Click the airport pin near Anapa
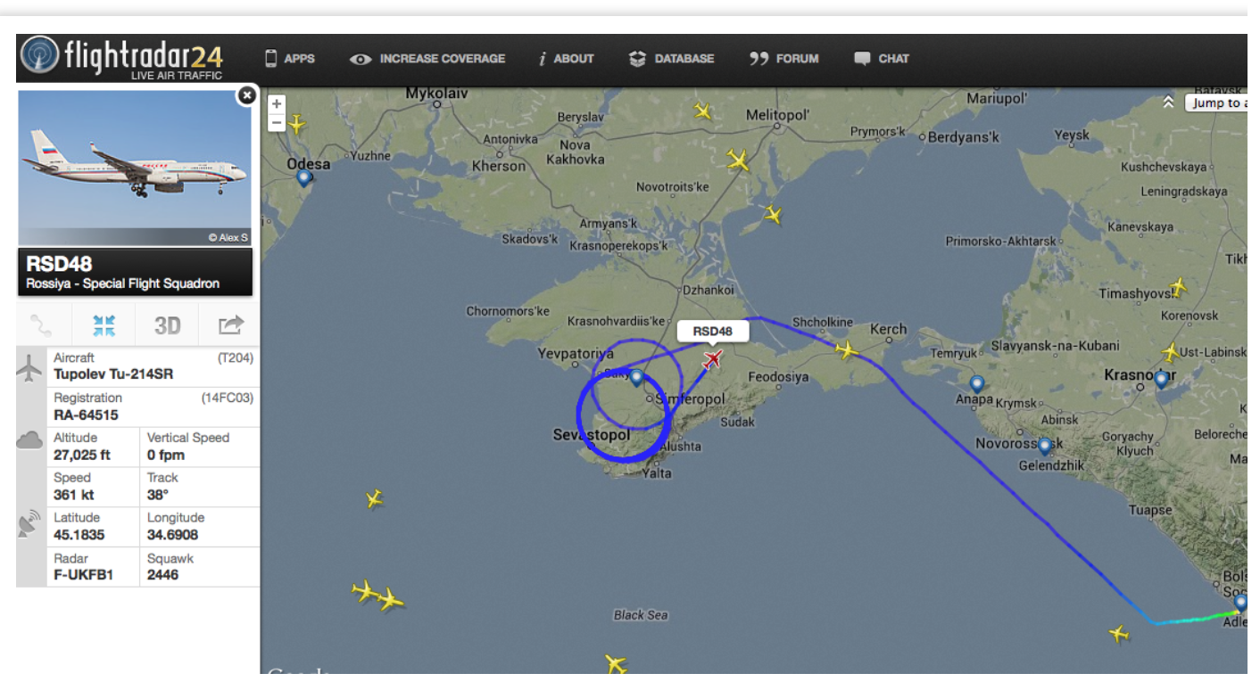The image size is (1260, 690). click(x=977, y=385)
